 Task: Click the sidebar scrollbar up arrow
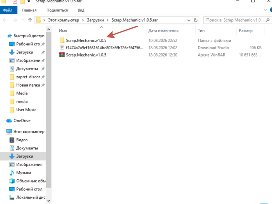click(49, 29)
